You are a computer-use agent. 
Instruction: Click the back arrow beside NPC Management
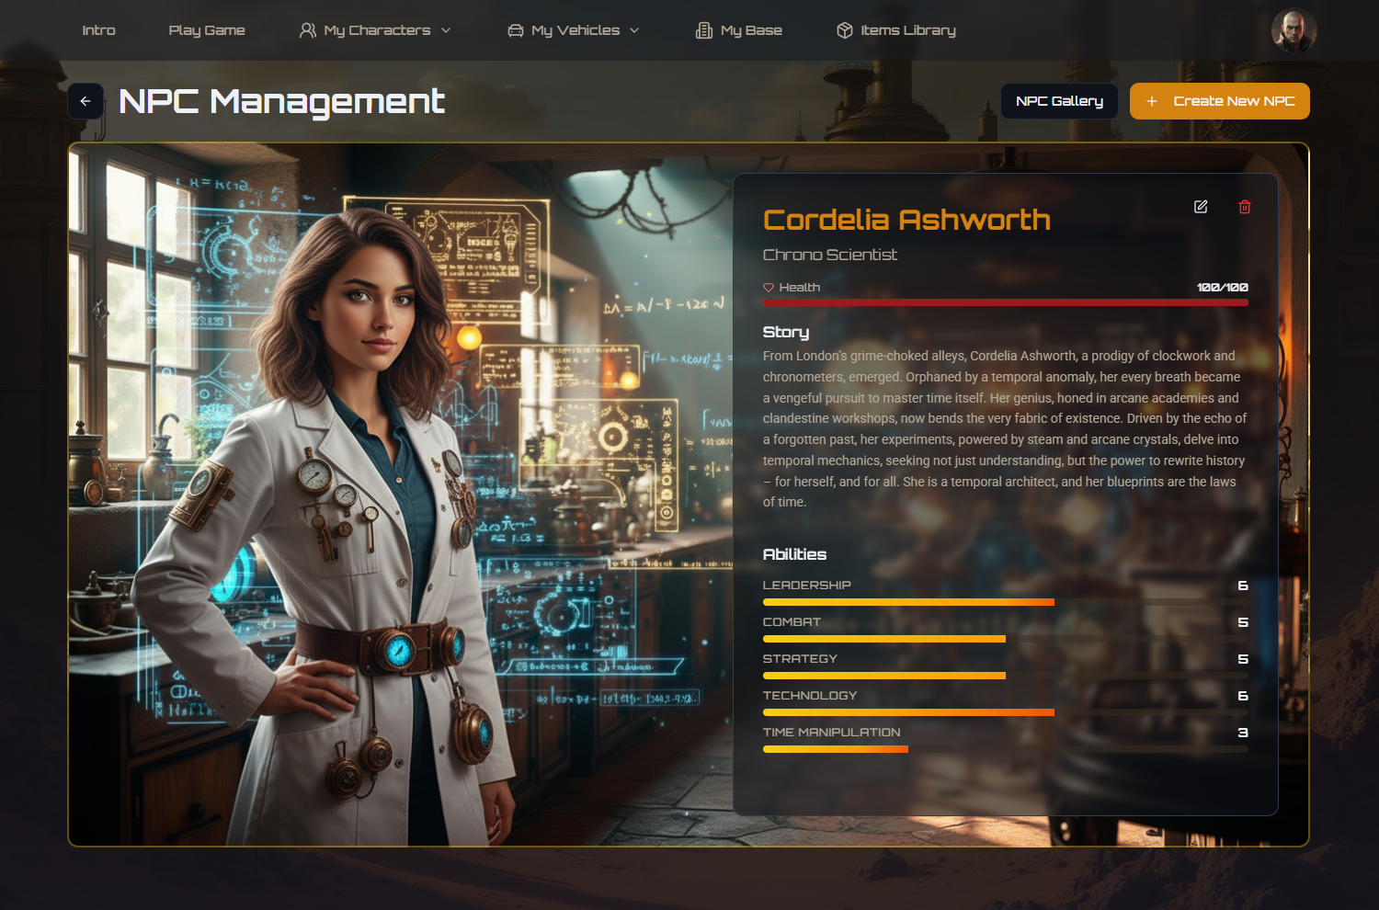tap(85, 101)
